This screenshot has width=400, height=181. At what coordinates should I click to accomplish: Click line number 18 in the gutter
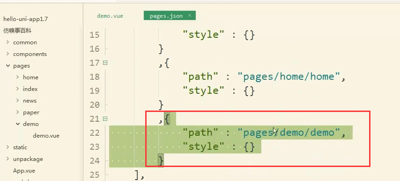coord(95,77)
